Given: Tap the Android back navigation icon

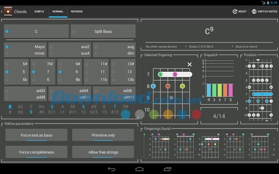Looking at the screenshot, I should click(112, 169).
